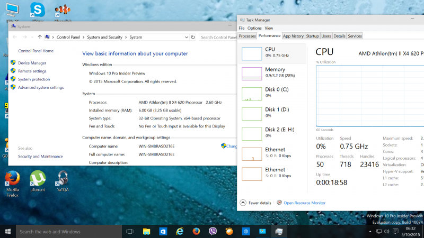Go to Control Panel Home
Screen dimensions: 424x238
point(36,51)
